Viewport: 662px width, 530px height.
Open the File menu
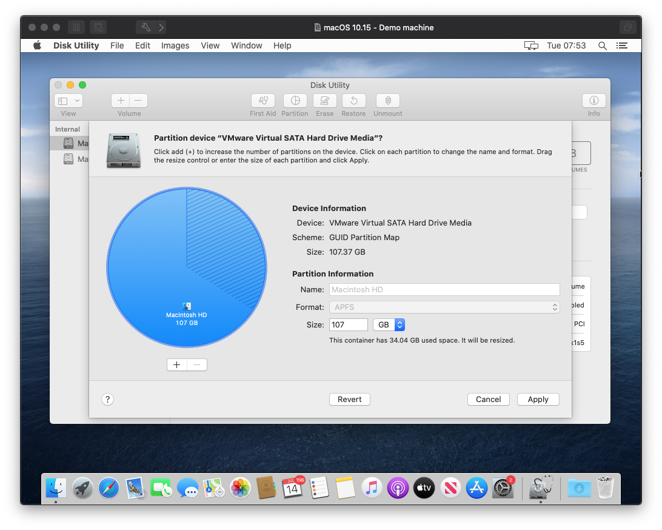point(117,45)
